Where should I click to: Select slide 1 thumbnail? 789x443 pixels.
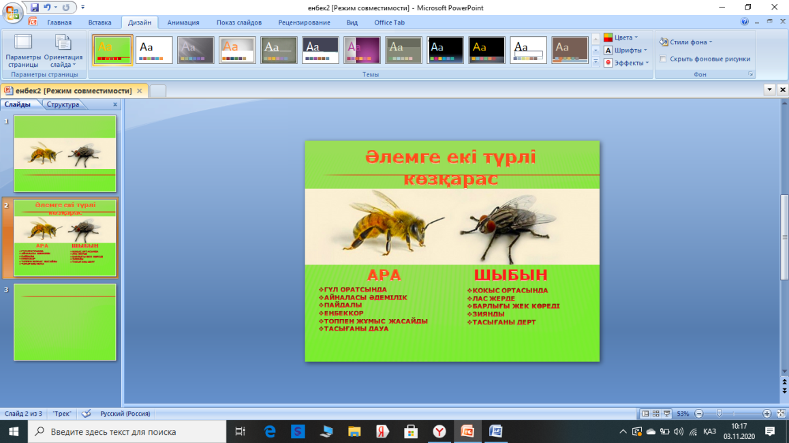pos(65,153)
